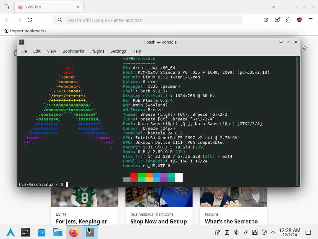The height and width of the screenshot is (239, 318).
Task: Open the New Tab page settings gear
Action: (305, 49)
